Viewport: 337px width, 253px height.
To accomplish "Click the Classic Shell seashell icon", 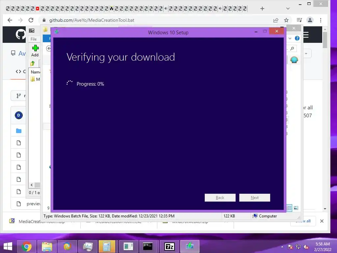I will coord(294,60).
